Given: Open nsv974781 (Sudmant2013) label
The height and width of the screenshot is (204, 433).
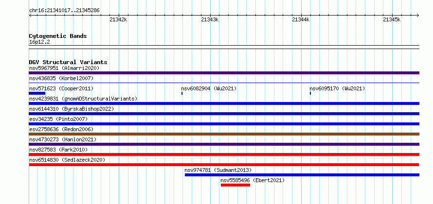Looking at the screenshot, I should click(x=218, y=170).
